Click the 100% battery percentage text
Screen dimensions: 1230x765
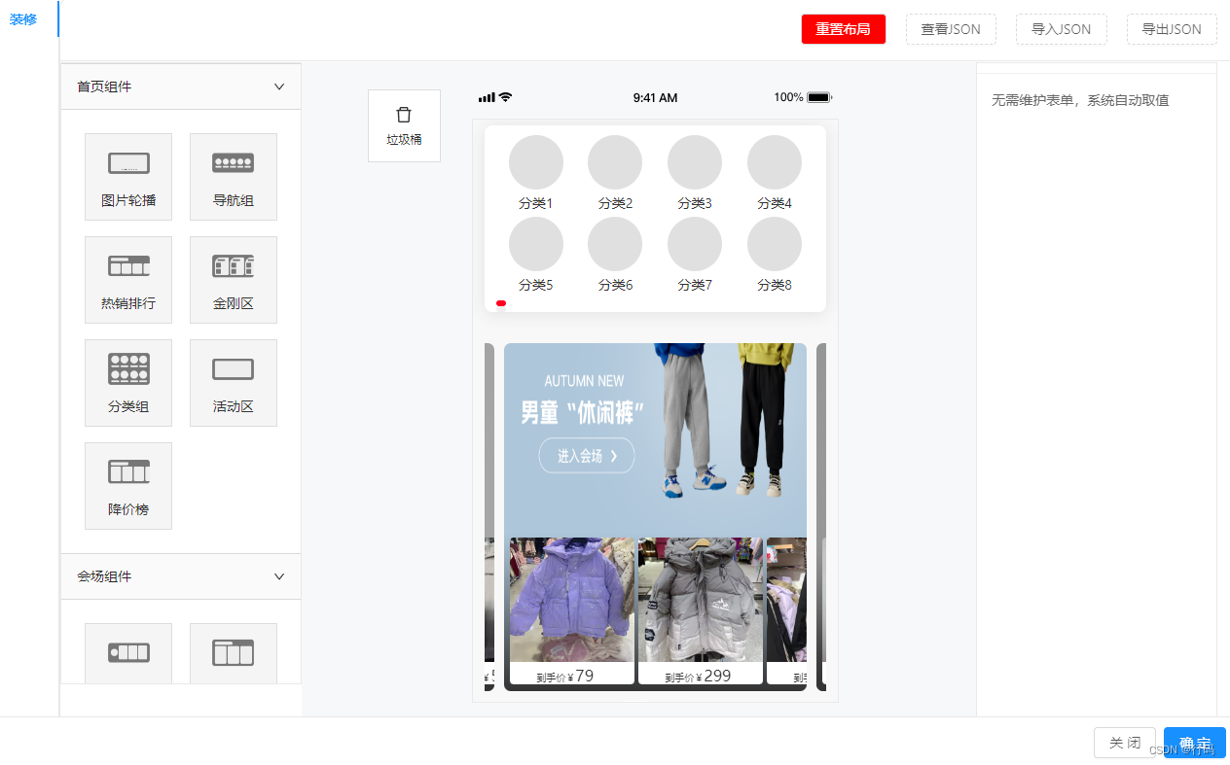click(x=788, y=97)
